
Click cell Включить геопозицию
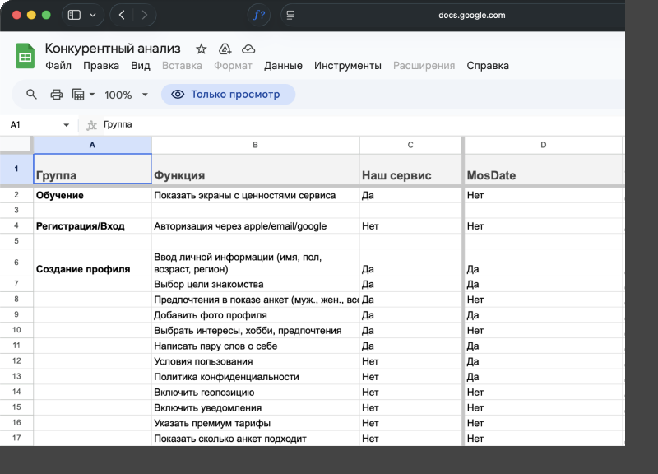255,393
